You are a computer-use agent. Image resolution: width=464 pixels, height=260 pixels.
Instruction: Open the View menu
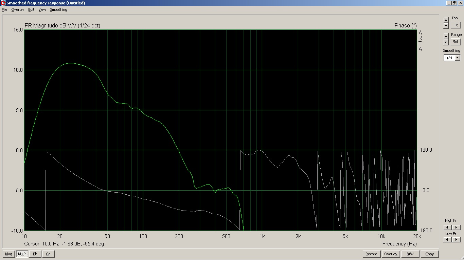42,9
